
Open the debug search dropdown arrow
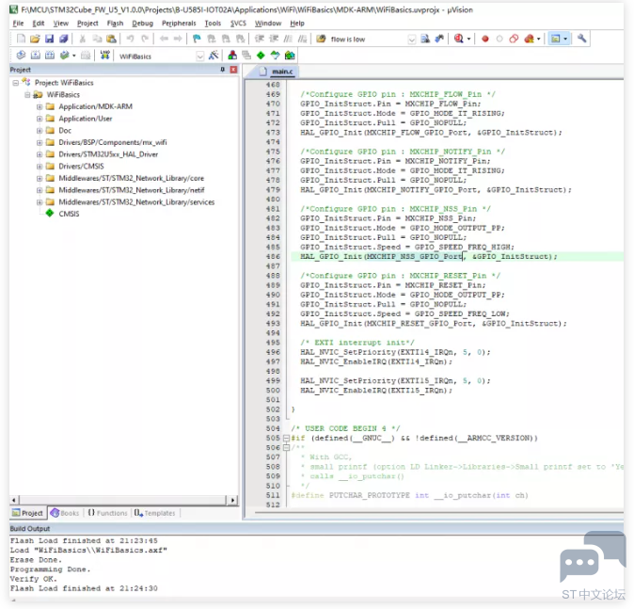[468, 39]
